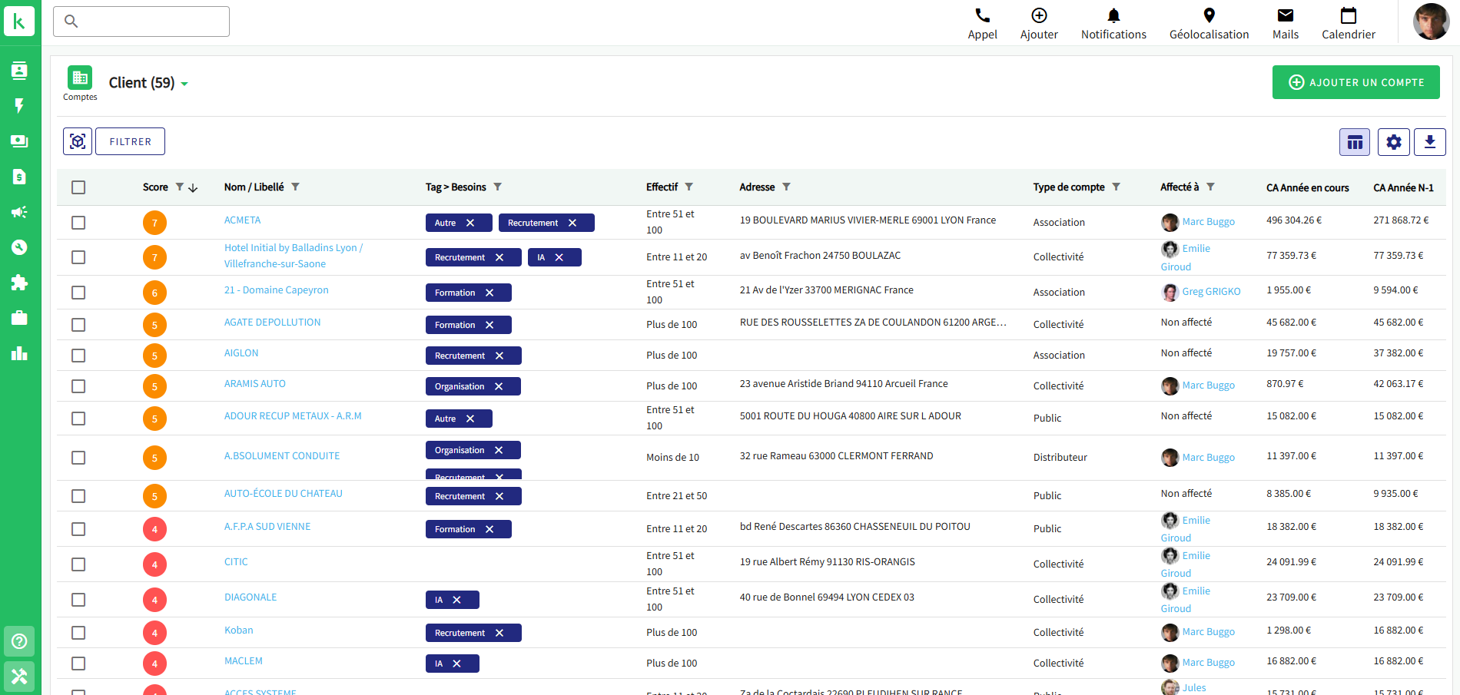Open Géolocalisation map pin
This screenshot has height=695, width=1460.
tap(1209, 16)
